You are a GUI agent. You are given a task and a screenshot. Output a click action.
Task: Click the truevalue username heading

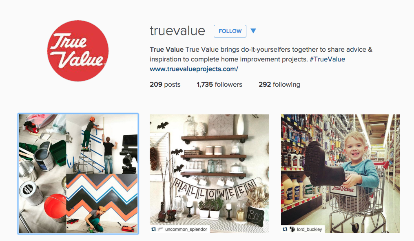(177, 31)
